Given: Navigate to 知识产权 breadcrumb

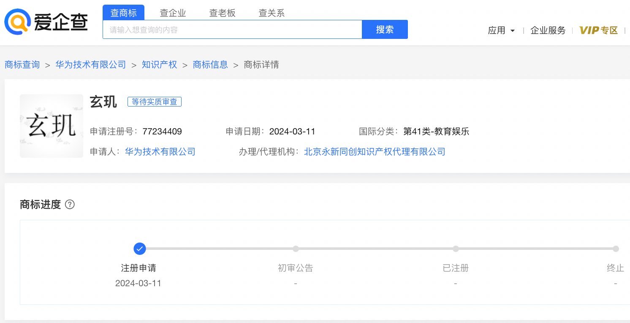Looking at the screenshot, I should pos(159,65).
